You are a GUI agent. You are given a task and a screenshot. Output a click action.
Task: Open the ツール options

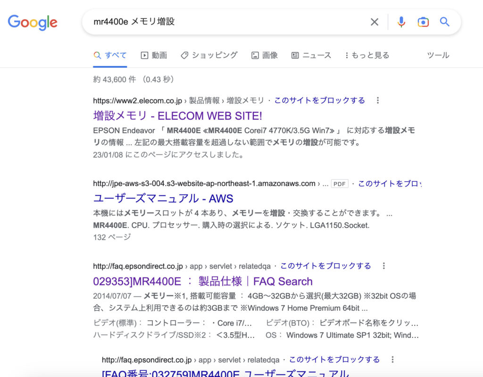438,55
